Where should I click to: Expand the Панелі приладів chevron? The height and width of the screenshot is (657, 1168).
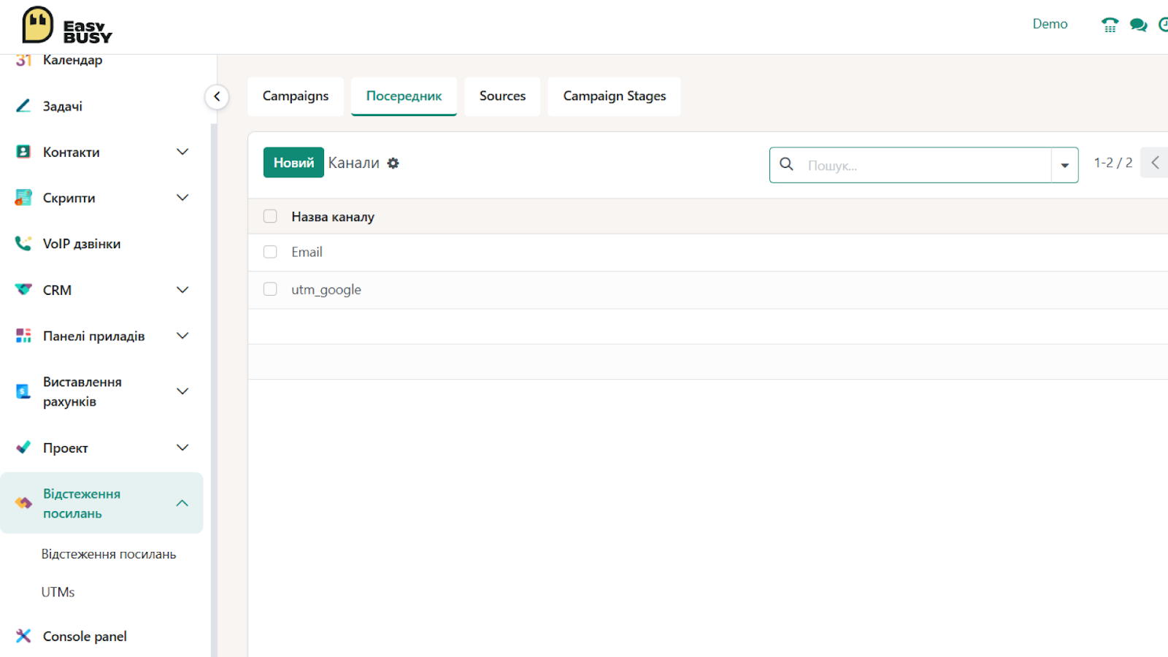pos(182,336)
